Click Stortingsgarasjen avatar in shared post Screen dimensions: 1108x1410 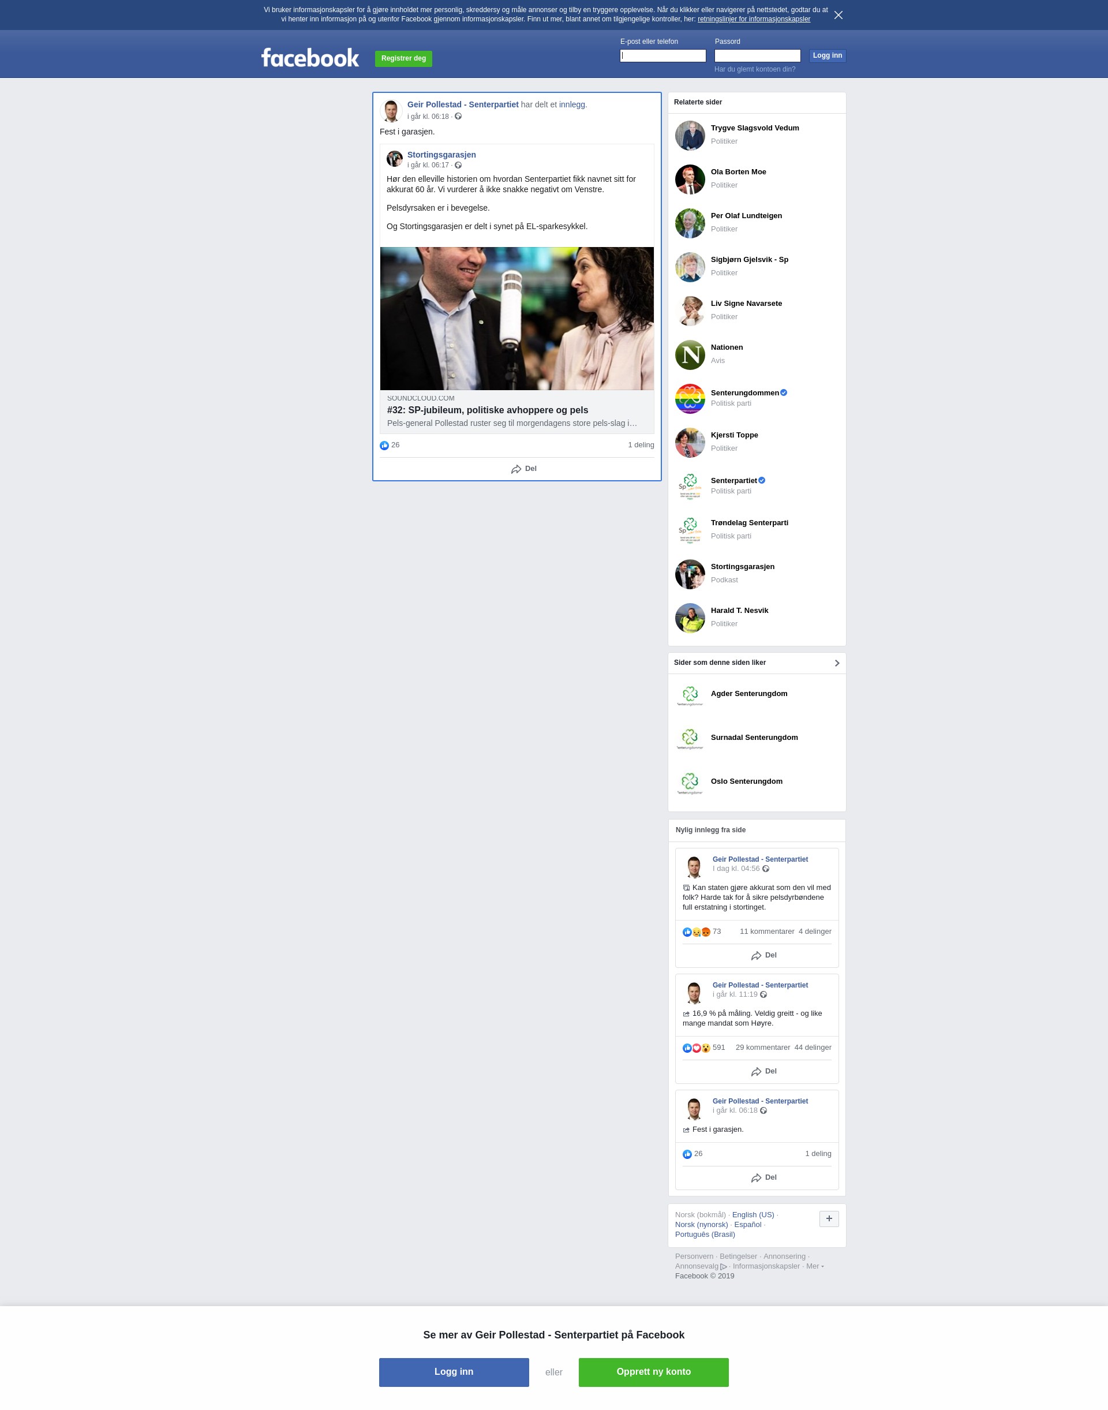(394, 159)
